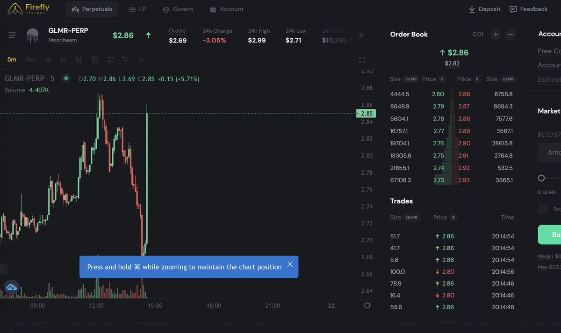Open the candlestick chart type menu
Image resolution: width=561 pixels, height=333 pixels.
[79, 59]
